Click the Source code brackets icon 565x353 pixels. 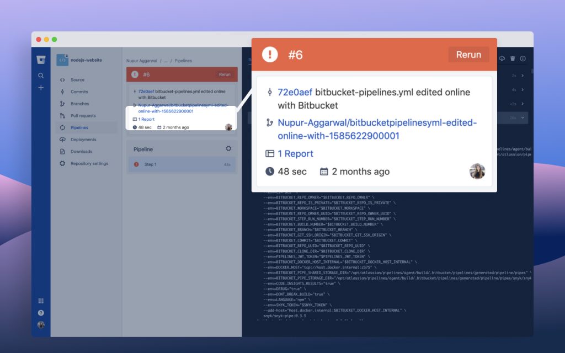point(62,80)
